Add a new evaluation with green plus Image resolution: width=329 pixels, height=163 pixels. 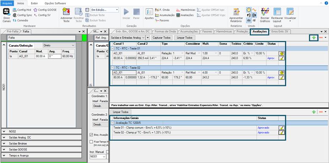[314, 38]
